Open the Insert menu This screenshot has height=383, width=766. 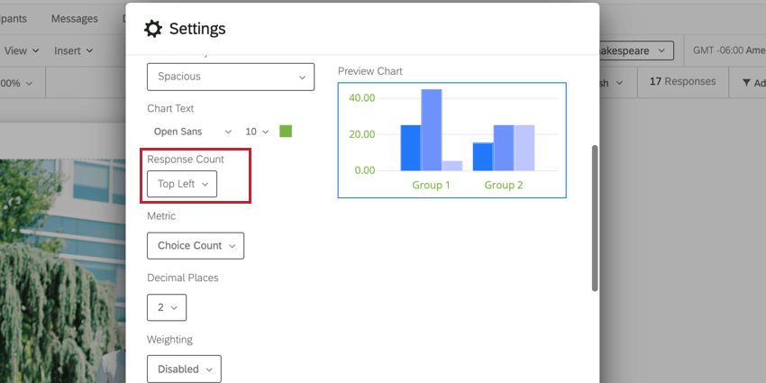point(73,51)
